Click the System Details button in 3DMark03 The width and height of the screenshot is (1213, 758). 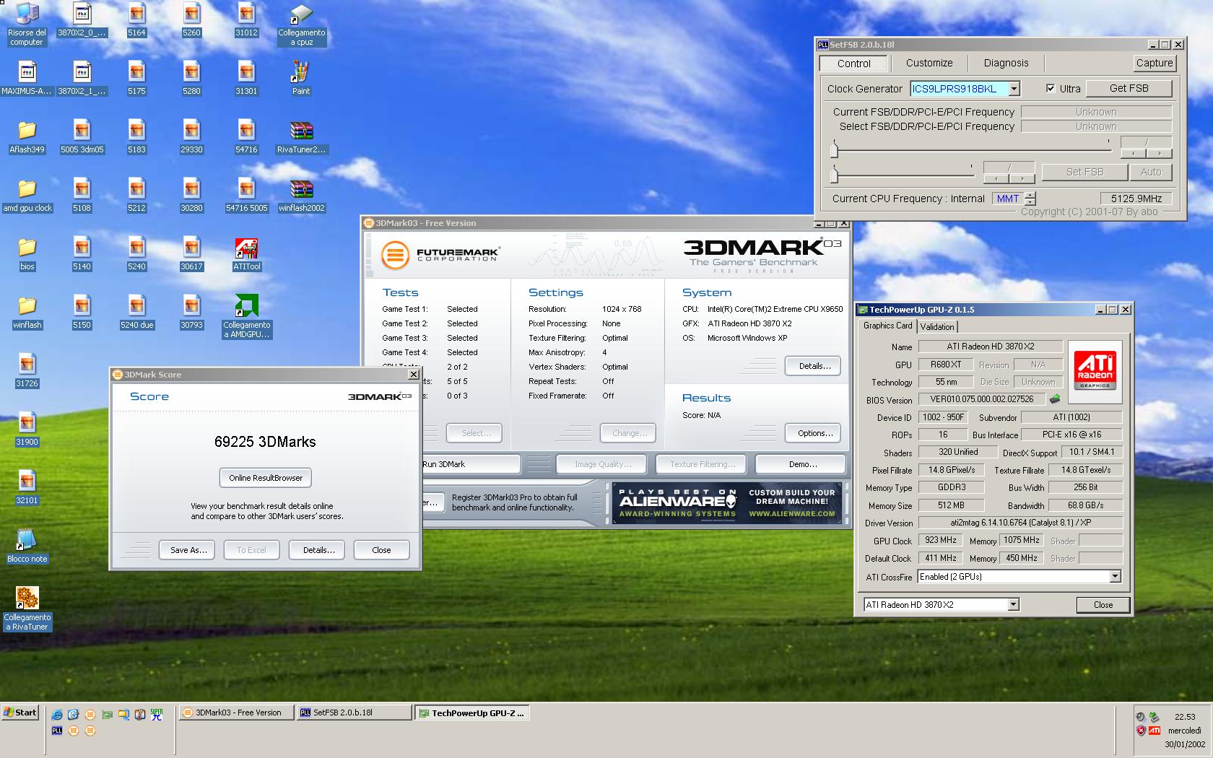814,366
